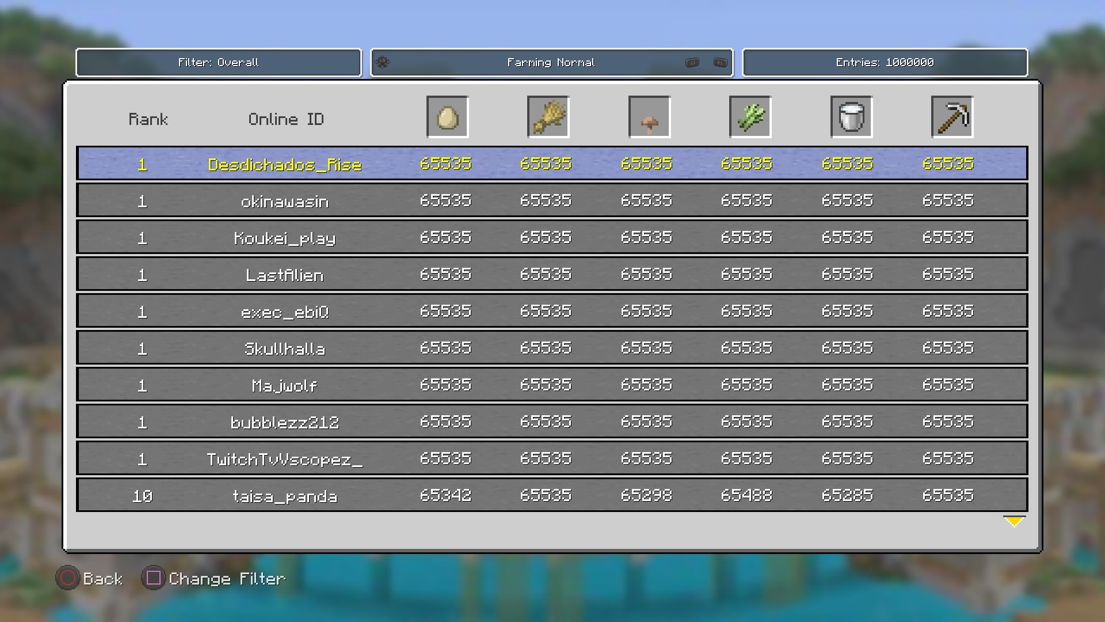1105x622 pixels.
Task: Click mushroom score 65298 for taisa_panda
Action: point(646,495)
